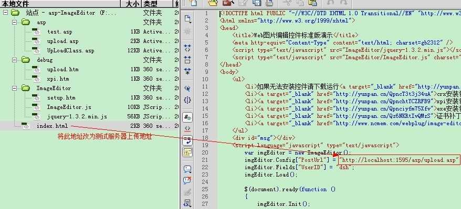Sort files by 大小 column header
This screenshot has width=461, height=209.
point(132,4)
